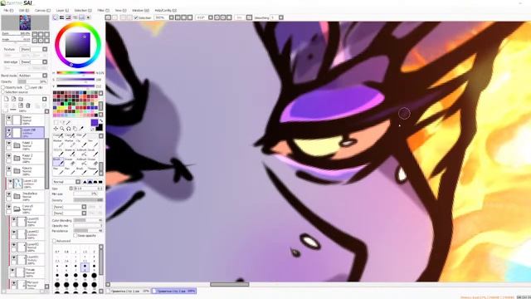
Task: Toggle the Advanced settings checkbox
Action: tap(54, 241)
